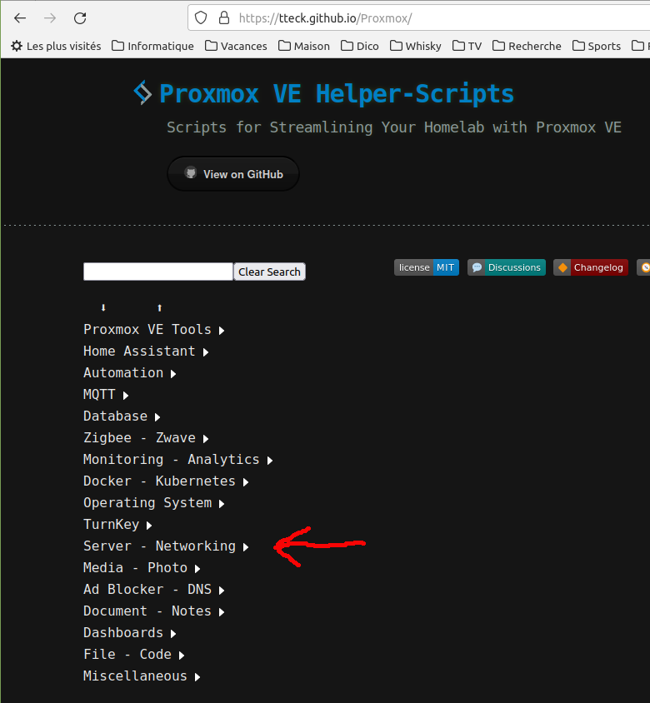The height and width of the screenshot is (703, 650).
Task: Expand the Operating System category
Action: 154,502
